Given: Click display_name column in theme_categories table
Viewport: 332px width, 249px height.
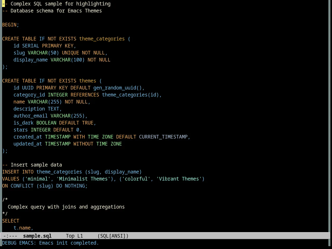Looking at the screenshot, I should (31, 60).
